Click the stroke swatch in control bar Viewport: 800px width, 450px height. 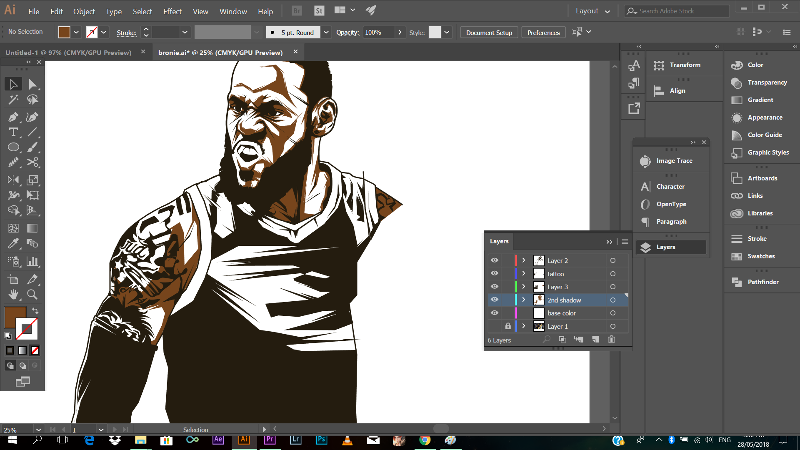tap(92, 32)
